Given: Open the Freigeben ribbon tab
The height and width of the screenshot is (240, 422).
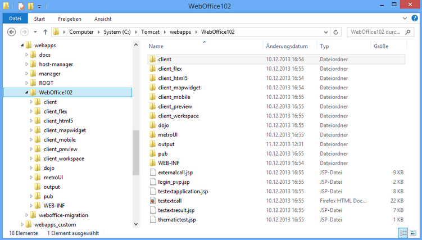Looking at the screenshot, I should tap(70, 19).
